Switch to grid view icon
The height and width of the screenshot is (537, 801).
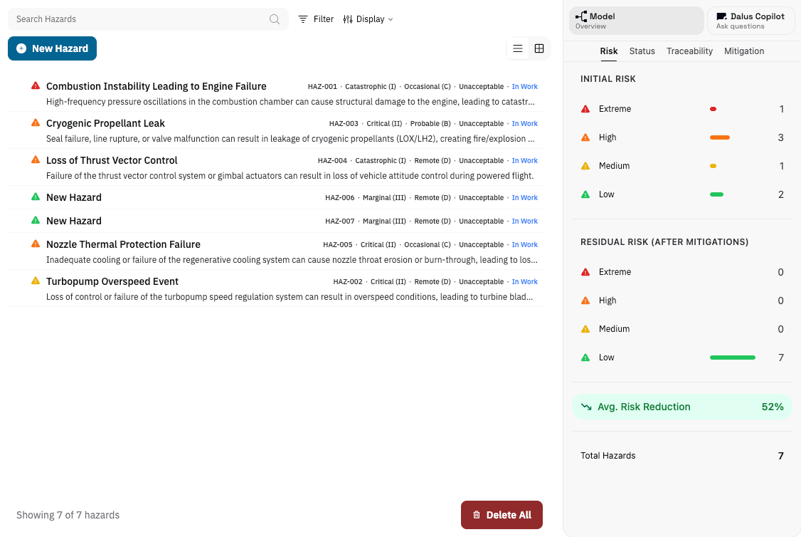tap(539, 48)
